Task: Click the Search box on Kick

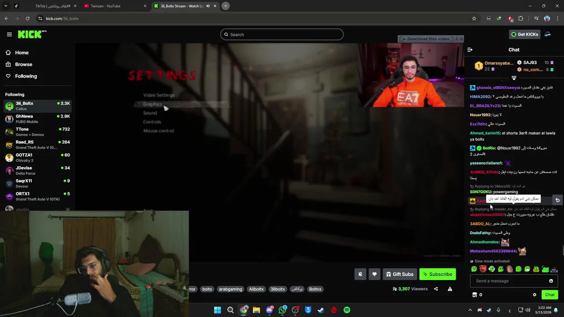Action: click(x=282, y=34)
